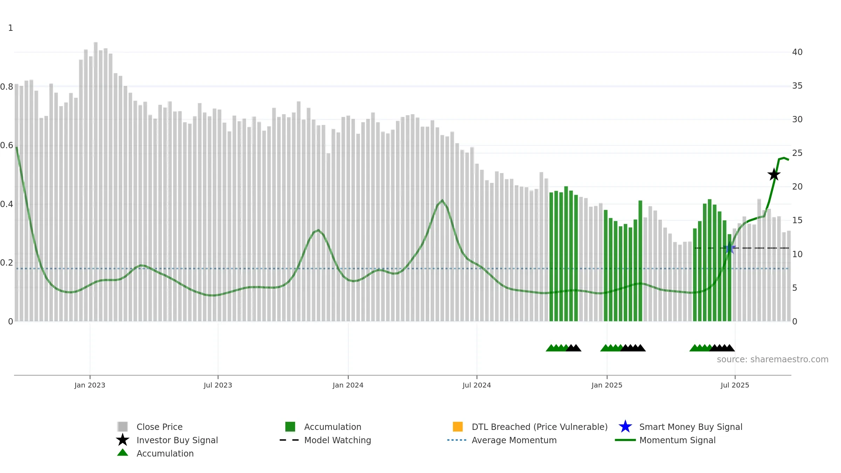Click the black Investor Buy Signal star on chart

pyautogui.click(x=774, y=174)
